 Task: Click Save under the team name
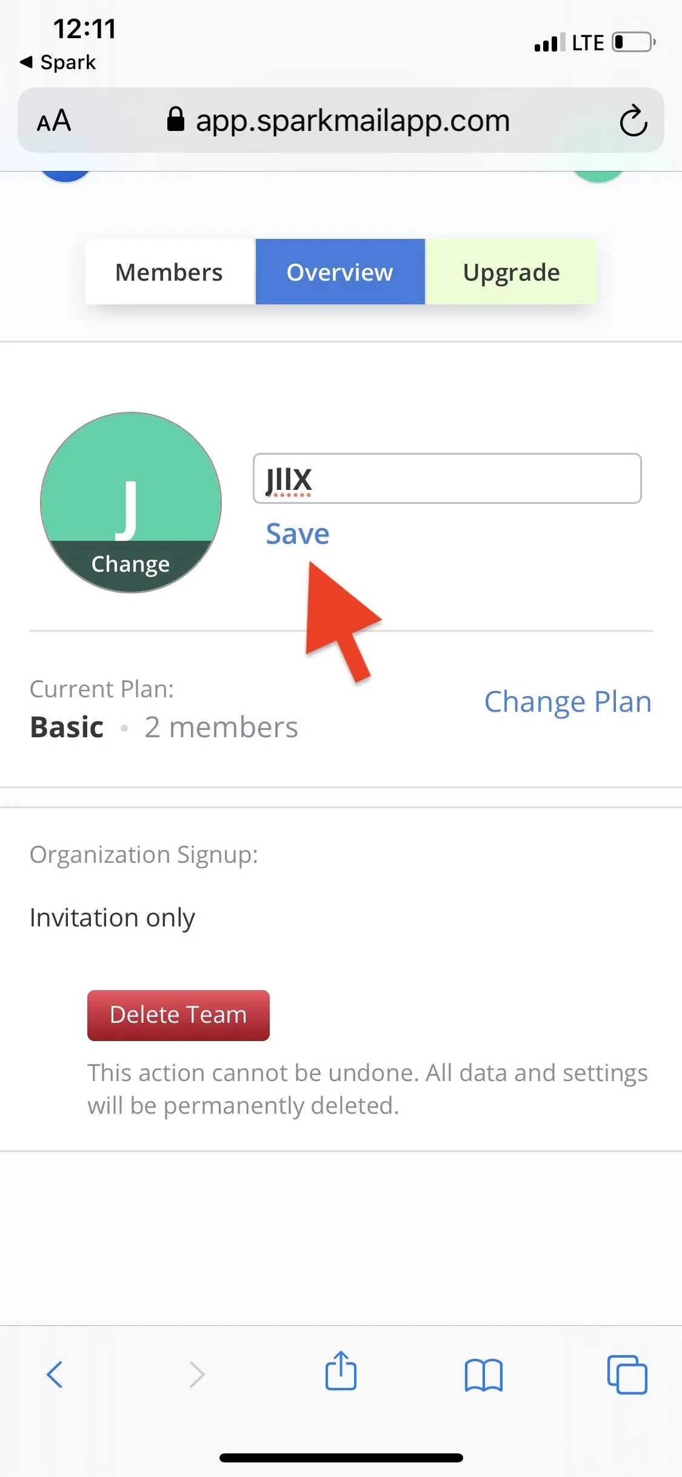(x=298, y=534)
